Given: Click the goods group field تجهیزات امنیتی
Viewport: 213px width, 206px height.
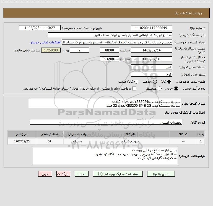Looking at the screenshot, I should coord(106,122).
